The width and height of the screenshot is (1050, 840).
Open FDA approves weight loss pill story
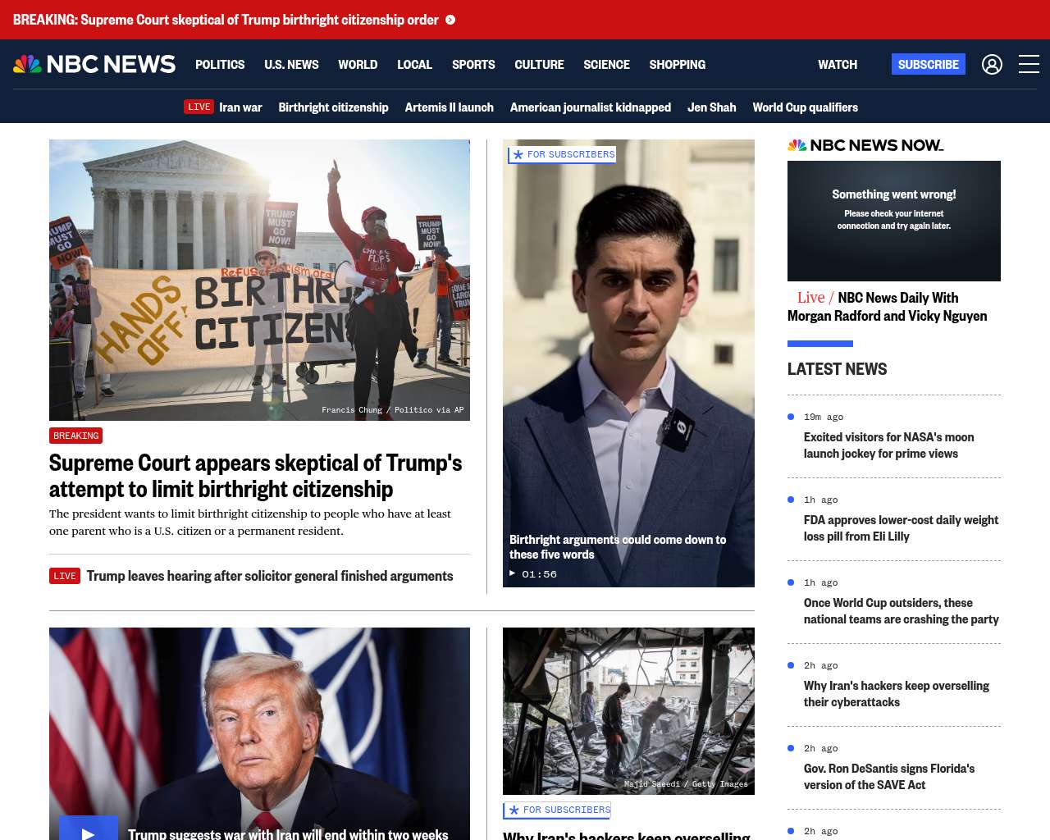pyautogui.click(x=901, y=528)
